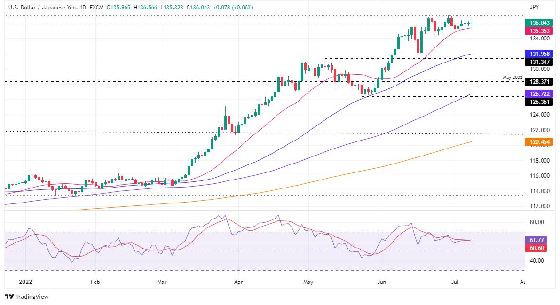Image resolution: width=560 pixels, height=305 pixels.
Task: Click the May 2002 annotation text
Action: (x=513, y=78)
